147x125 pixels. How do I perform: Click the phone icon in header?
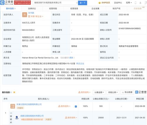[136, 3]
